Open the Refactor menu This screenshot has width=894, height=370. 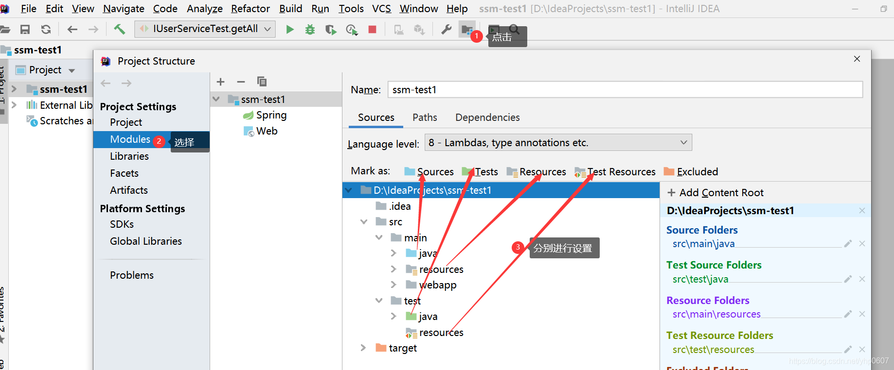pyautogui.click(x=250, y=9)
